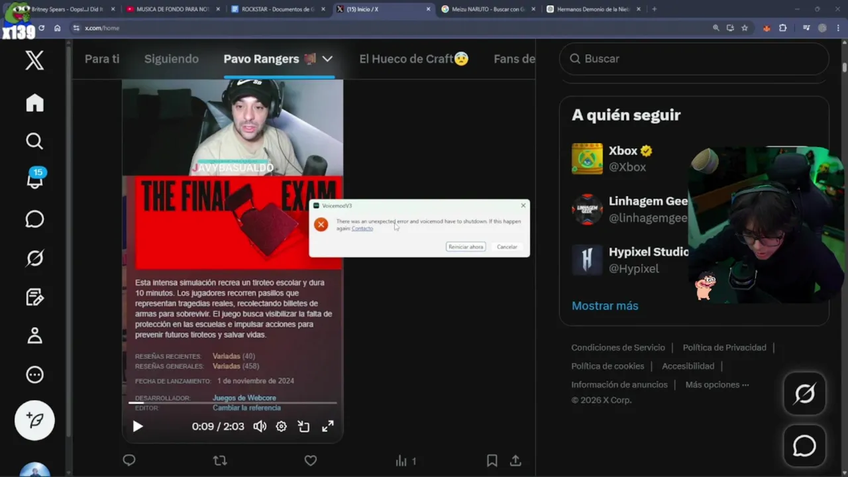Viewport: 848px width, 477px height.
Task: Toggle picture-in-picture on video player
Action: (x=304, y=427)
